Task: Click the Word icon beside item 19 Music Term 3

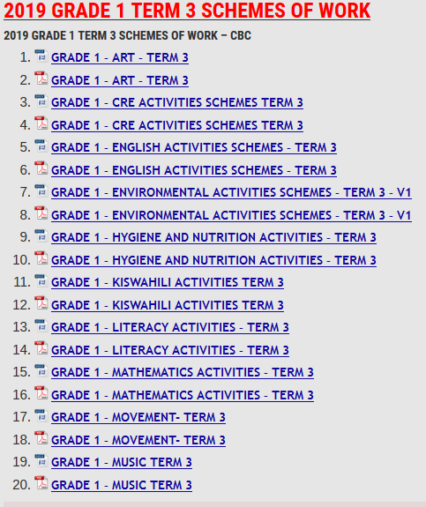Action: pos(41,460)
